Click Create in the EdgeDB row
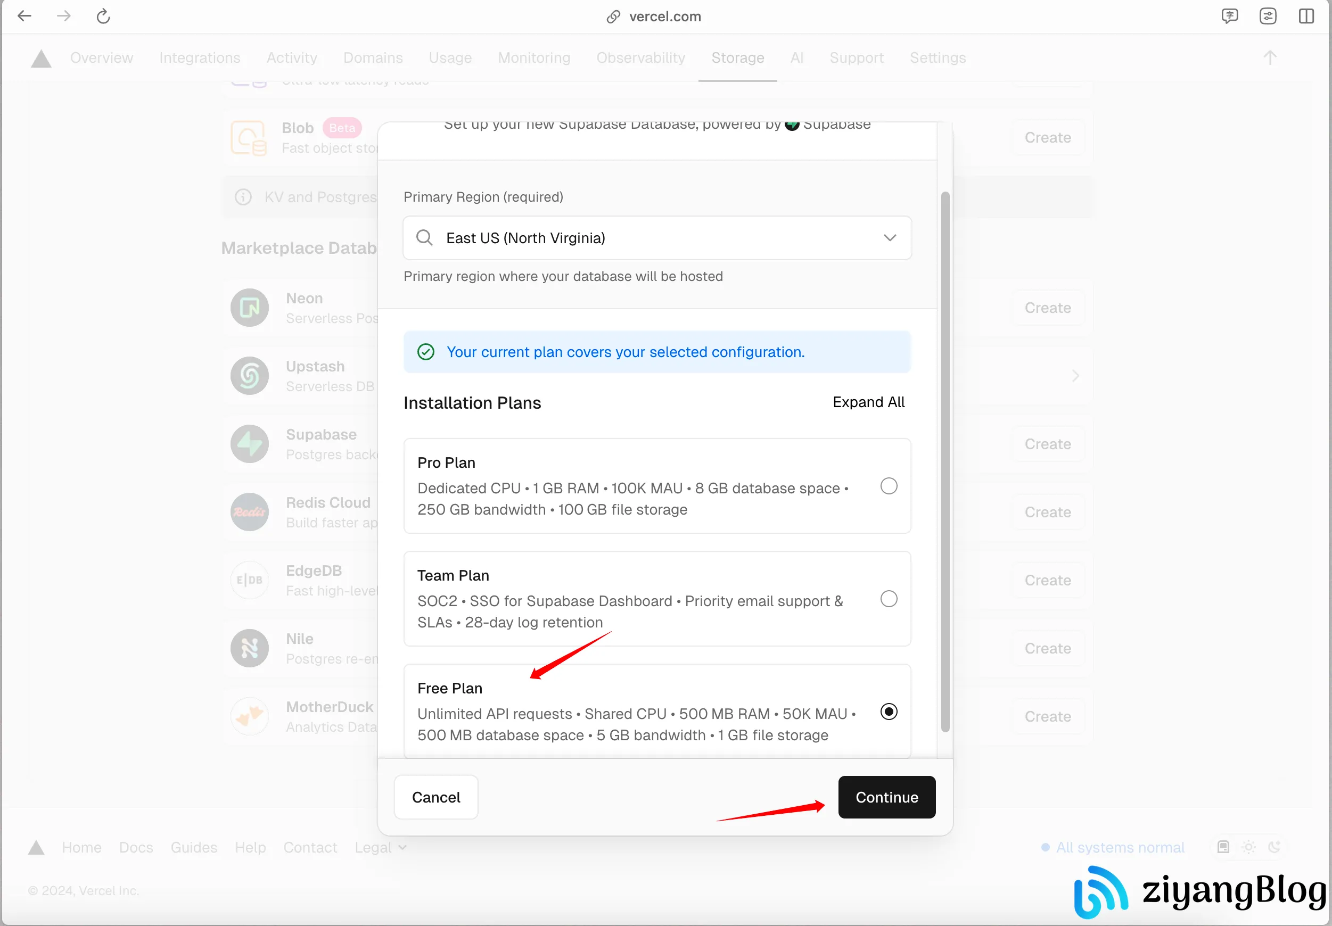 pyautogui.click(x=1048, y=580)
